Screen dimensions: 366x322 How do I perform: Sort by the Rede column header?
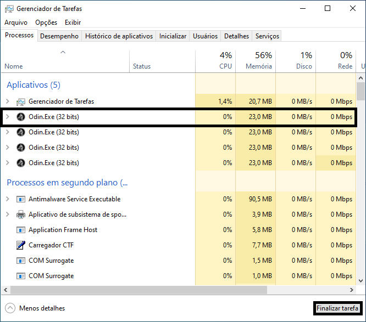(336, 61)
